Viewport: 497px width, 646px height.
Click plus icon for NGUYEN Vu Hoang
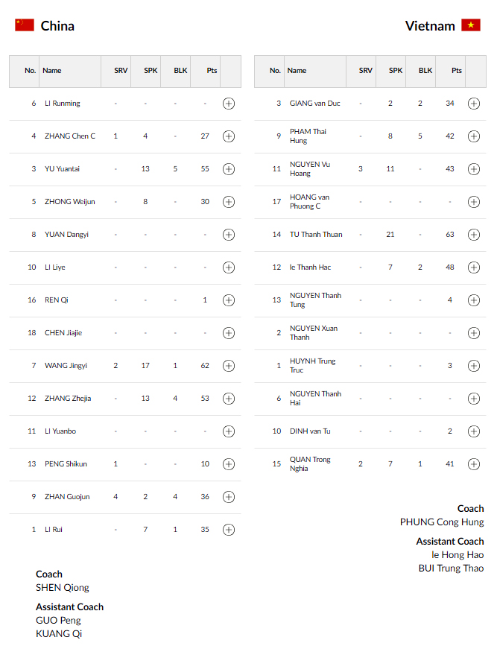474,169
